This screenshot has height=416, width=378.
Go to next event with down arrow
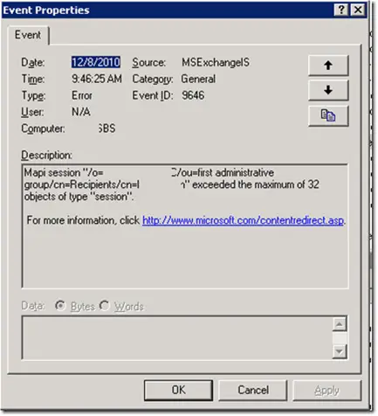(328, 90)
